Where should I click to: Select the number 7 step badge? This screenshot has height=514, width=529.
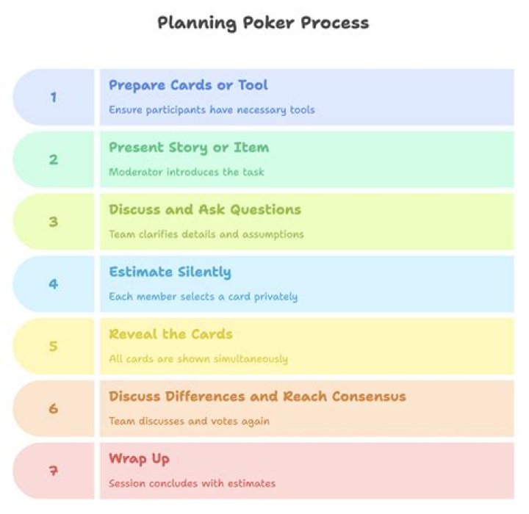[x=53, y=471]
